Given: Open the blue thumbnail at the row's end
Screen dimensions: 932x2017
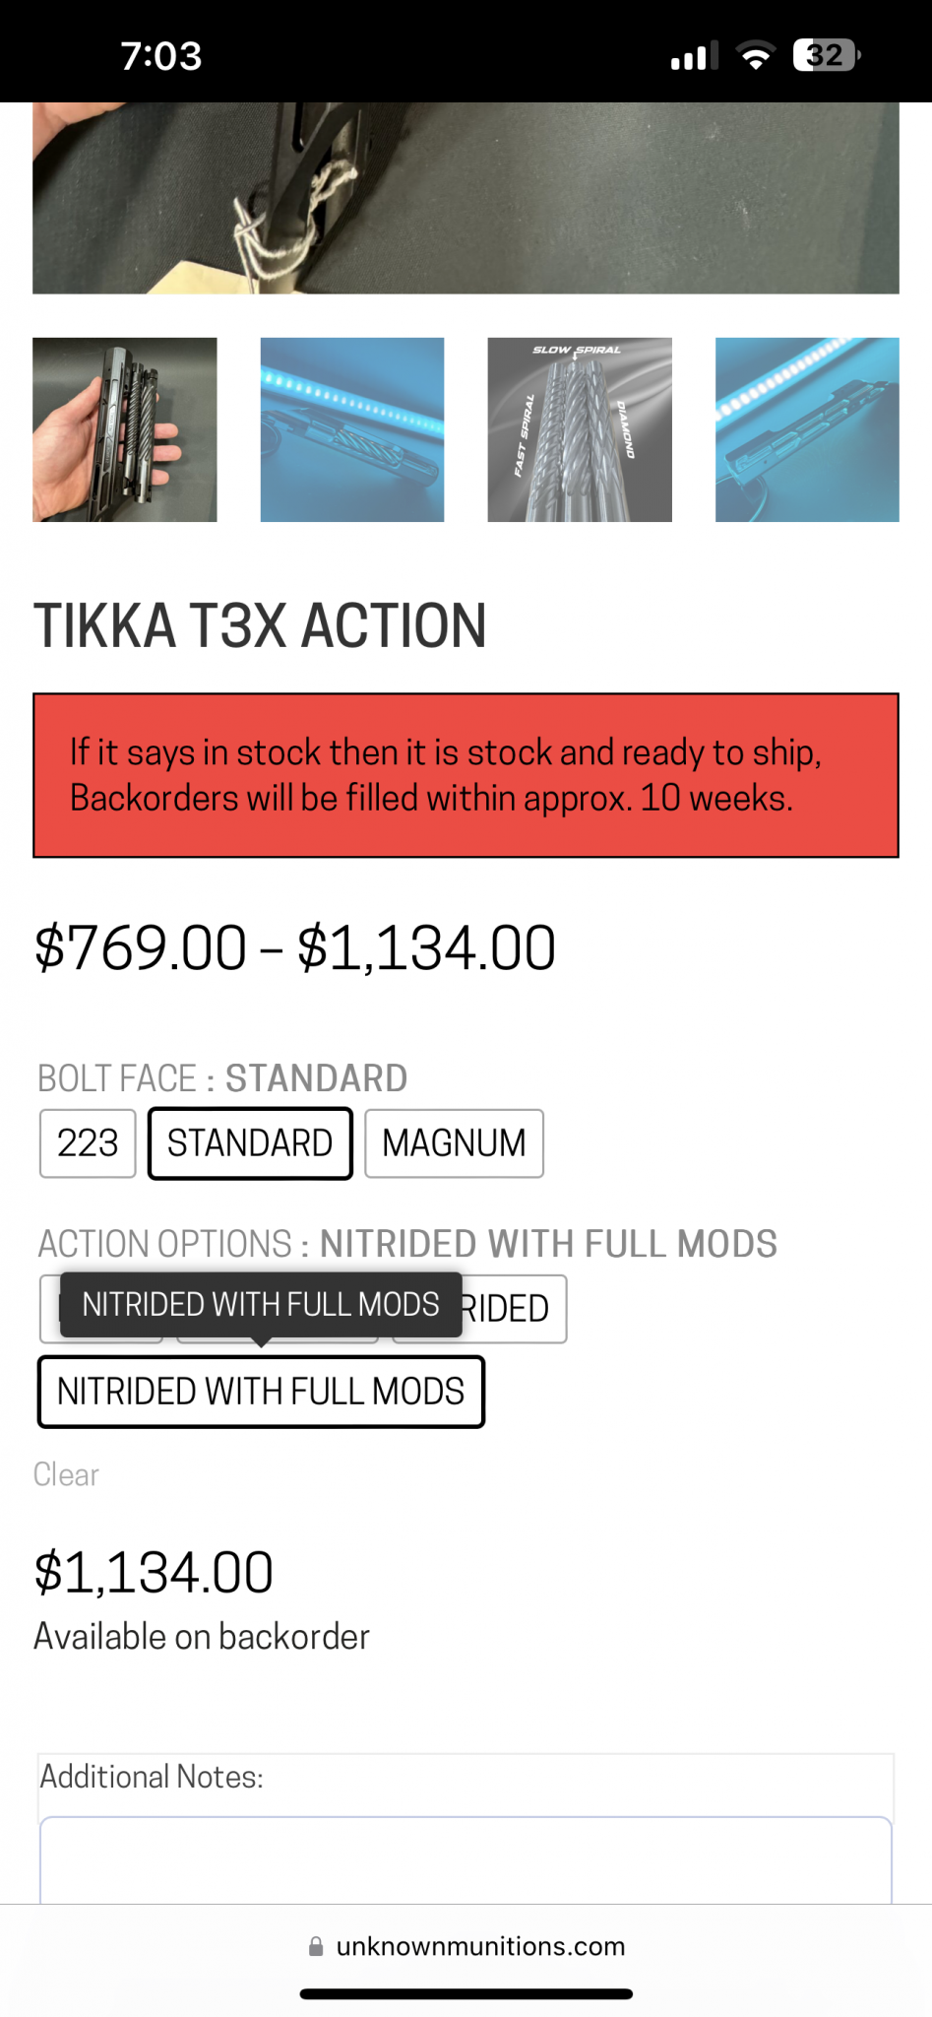Looking at the screenshot, I should pyautogui.click(x=807, y=429).
